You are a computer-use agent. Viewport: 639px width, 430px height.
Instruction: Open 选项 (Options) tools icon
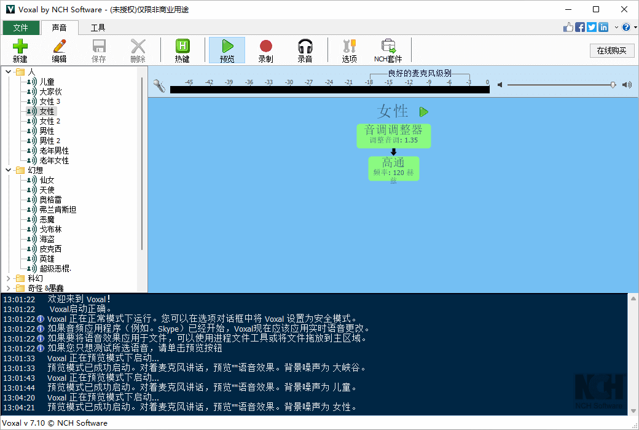349,50
